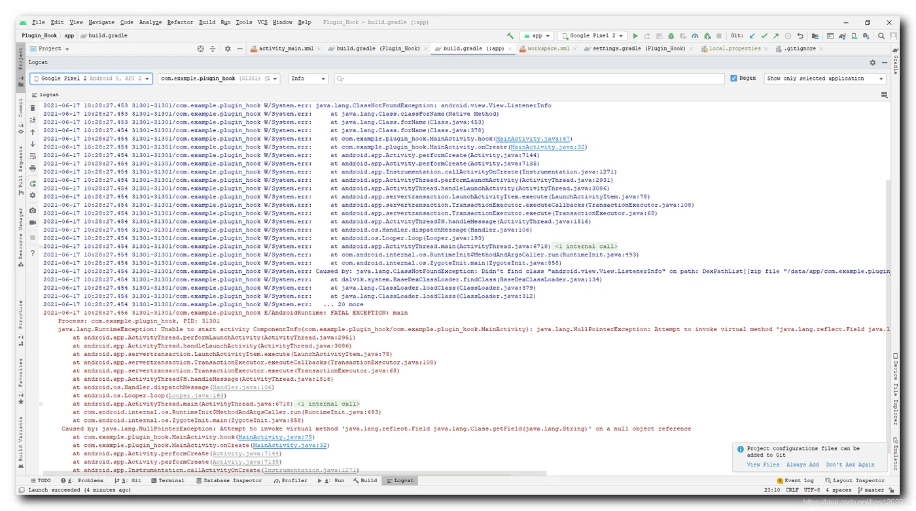Open the Resource Manager side tab
The image size is (916, 511).
coord(21,239)
